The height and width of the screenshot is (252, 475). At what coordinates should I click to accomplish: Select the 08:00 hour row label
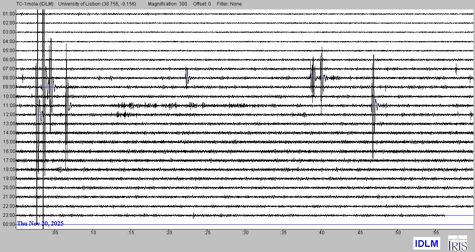pyautogui.click(x=8, y=78)
